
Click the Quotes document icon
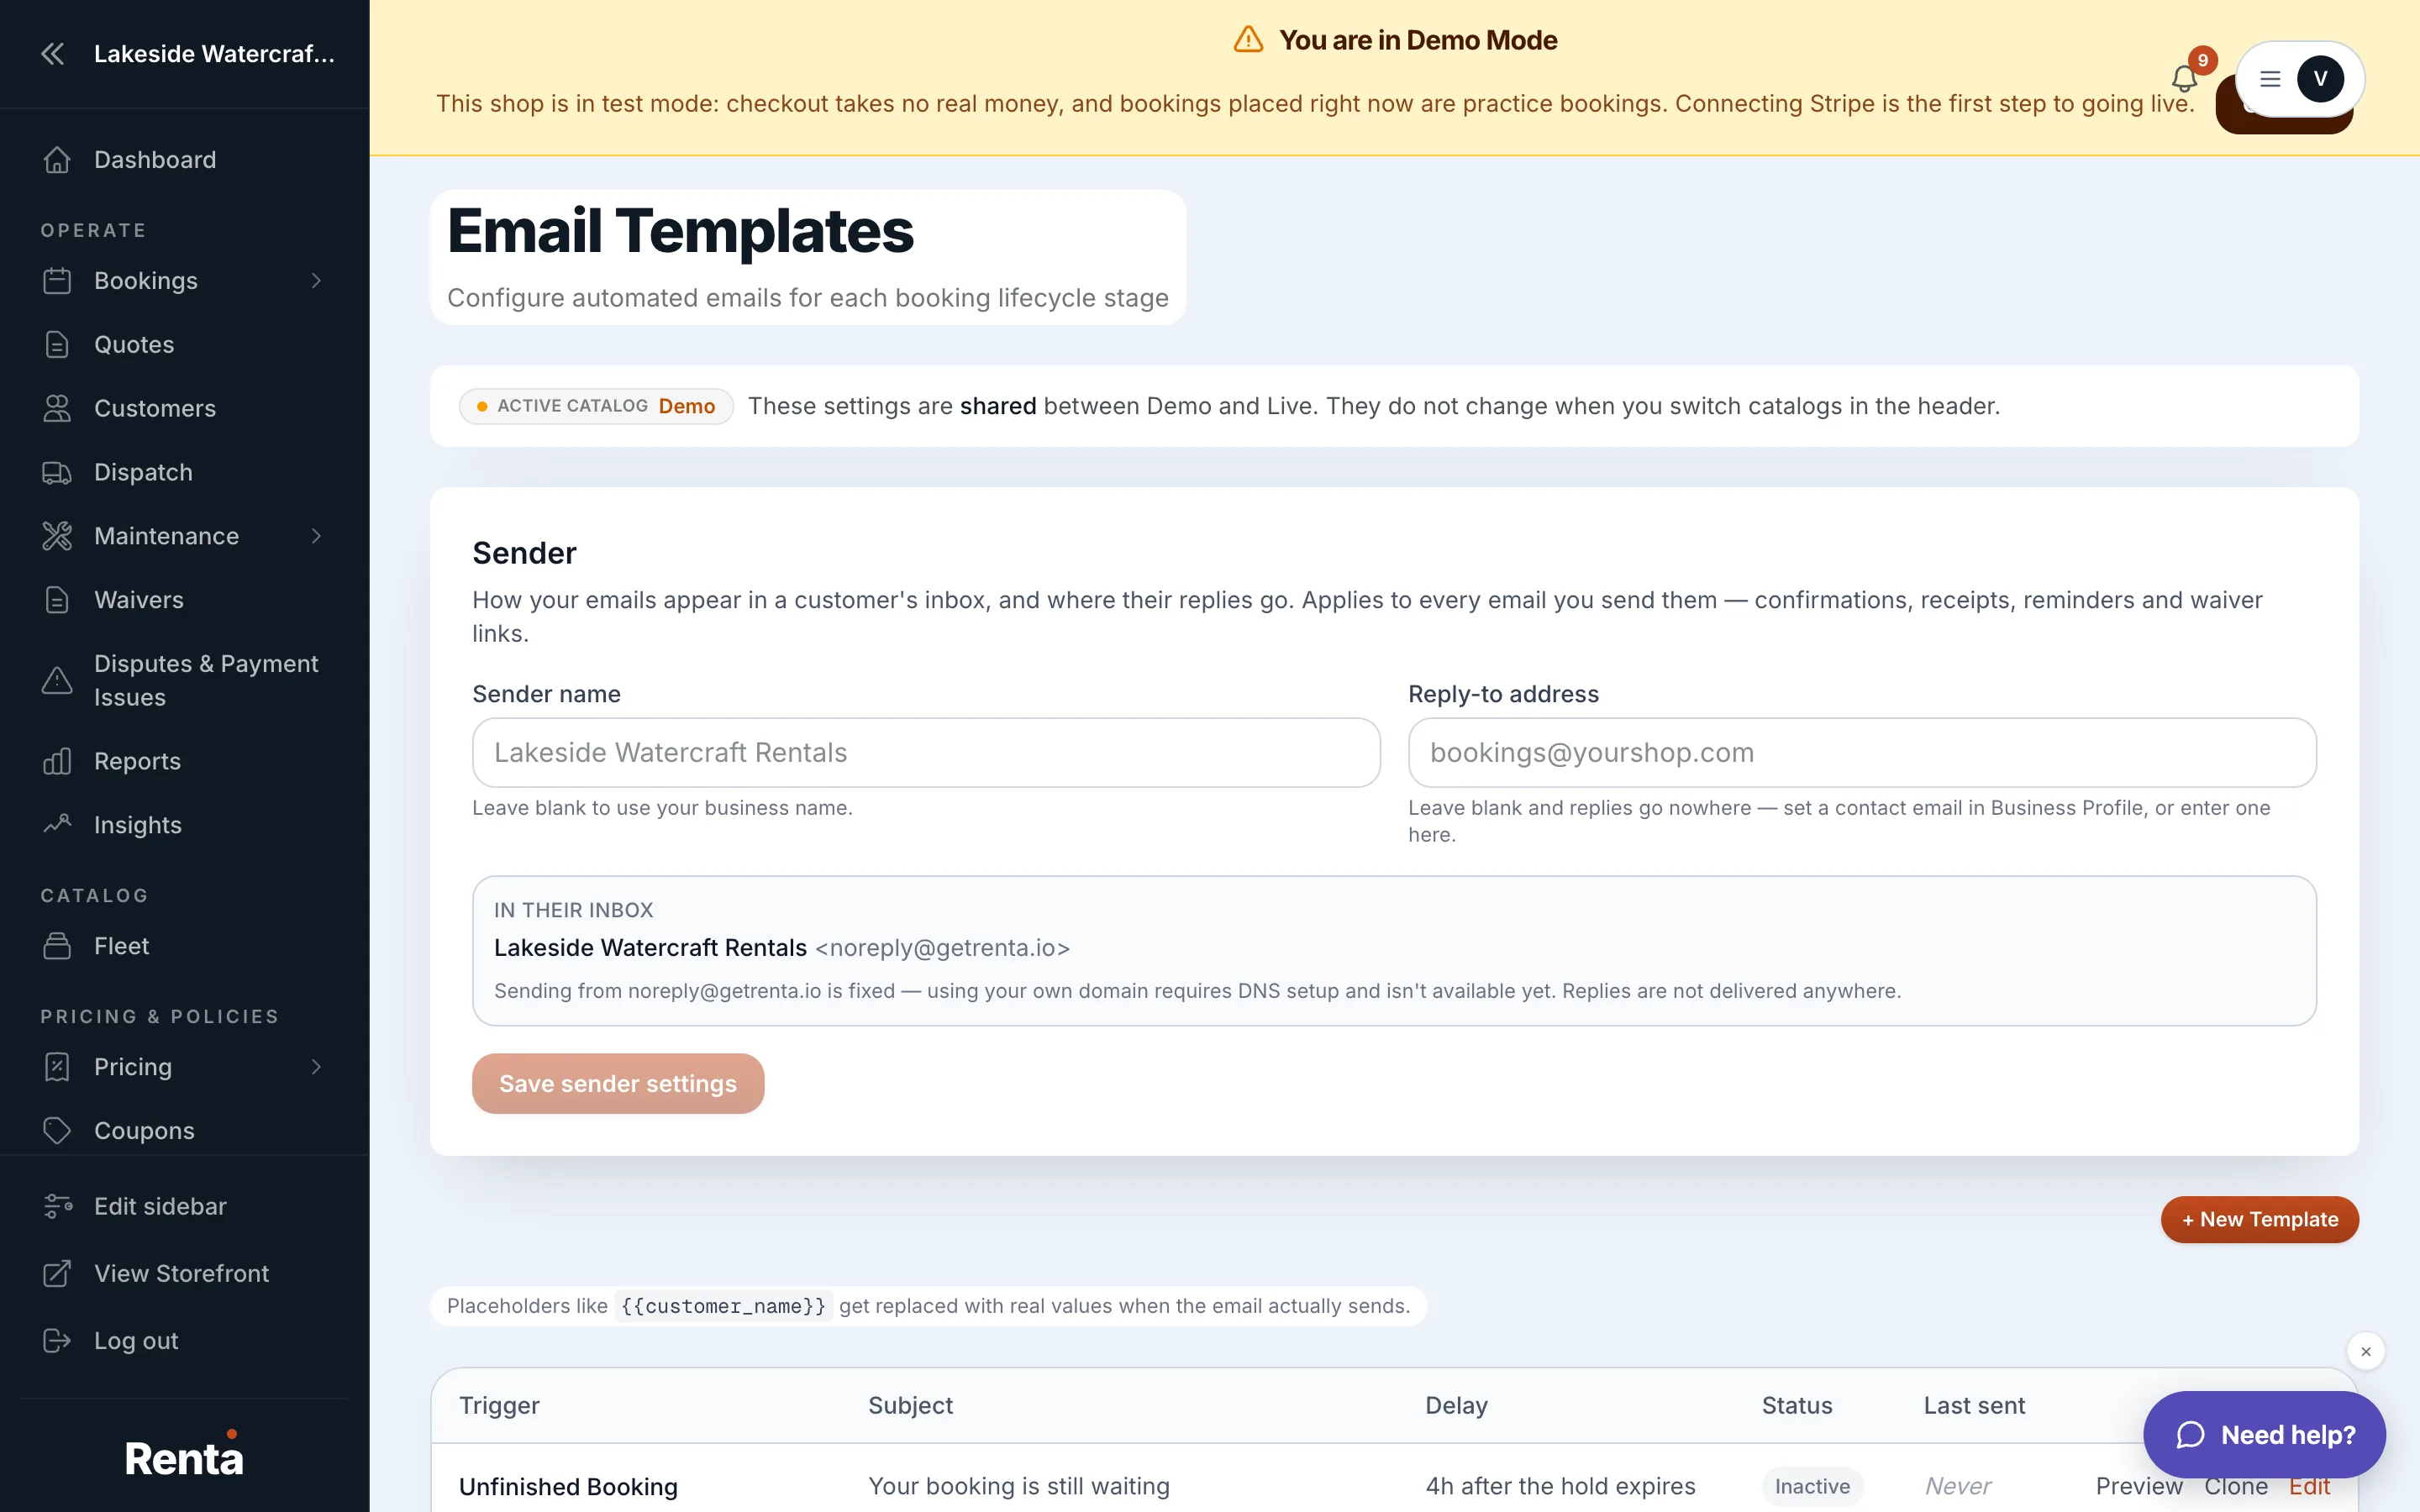(57, 345)
